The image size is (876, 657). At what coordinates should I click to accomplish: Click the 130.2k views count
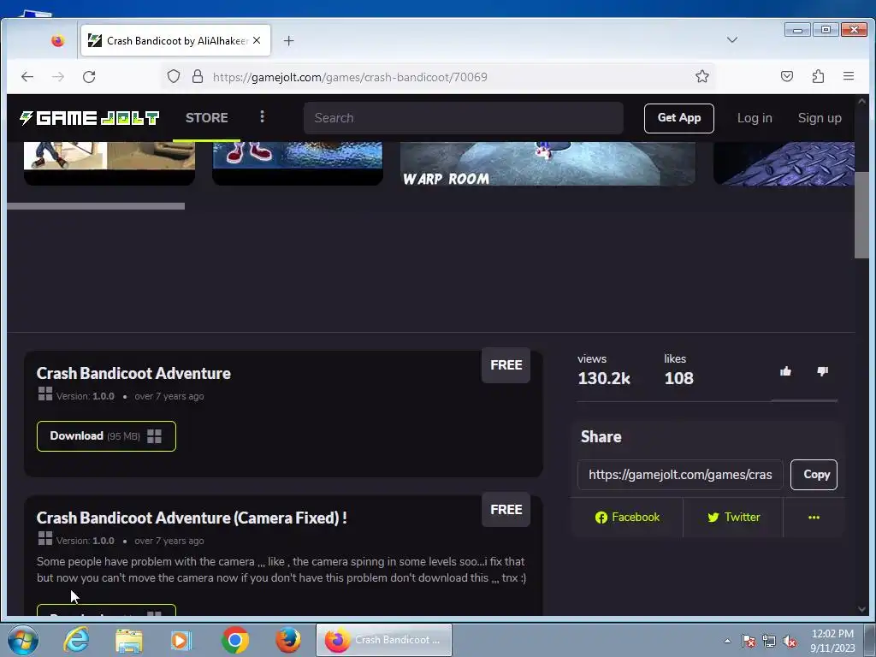tap(603, 378)
